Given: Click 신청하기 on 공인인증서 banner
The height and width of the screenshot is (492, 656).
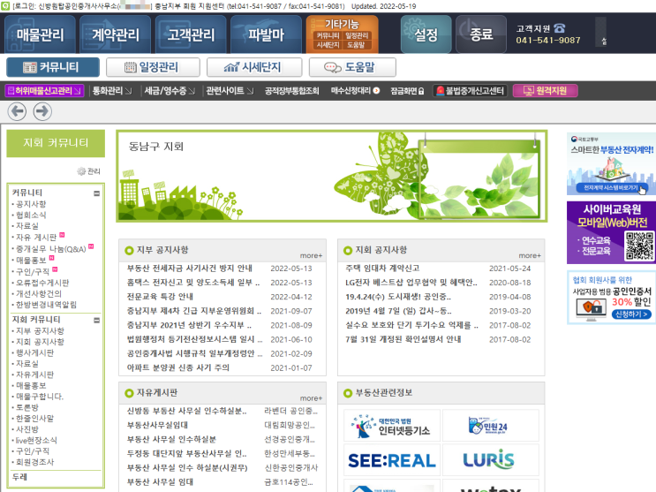Looking at the screenshot, I should click(631, 314).
